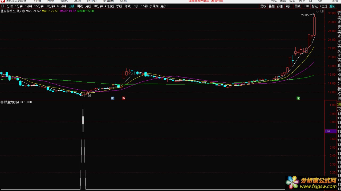Select the 10分钟 period
The image size is (341, 191).
(98, 6)
